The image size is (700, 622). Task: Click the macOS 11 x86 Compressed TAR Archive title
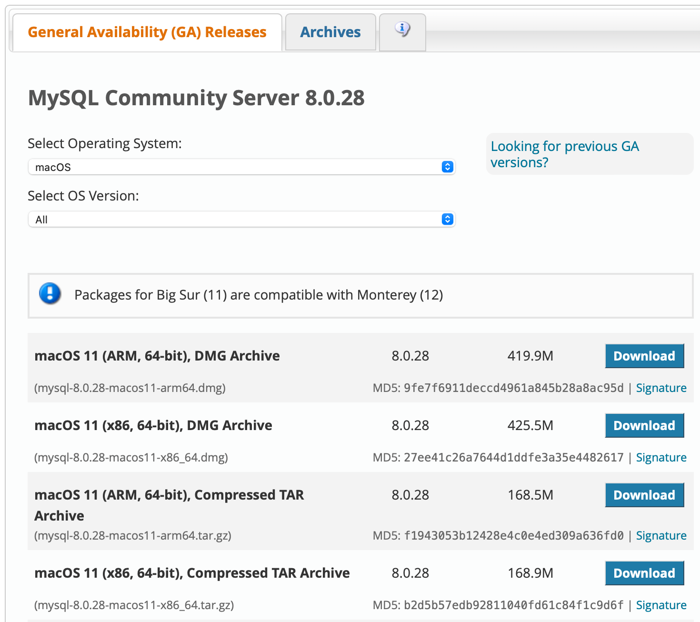coord(192,573)
